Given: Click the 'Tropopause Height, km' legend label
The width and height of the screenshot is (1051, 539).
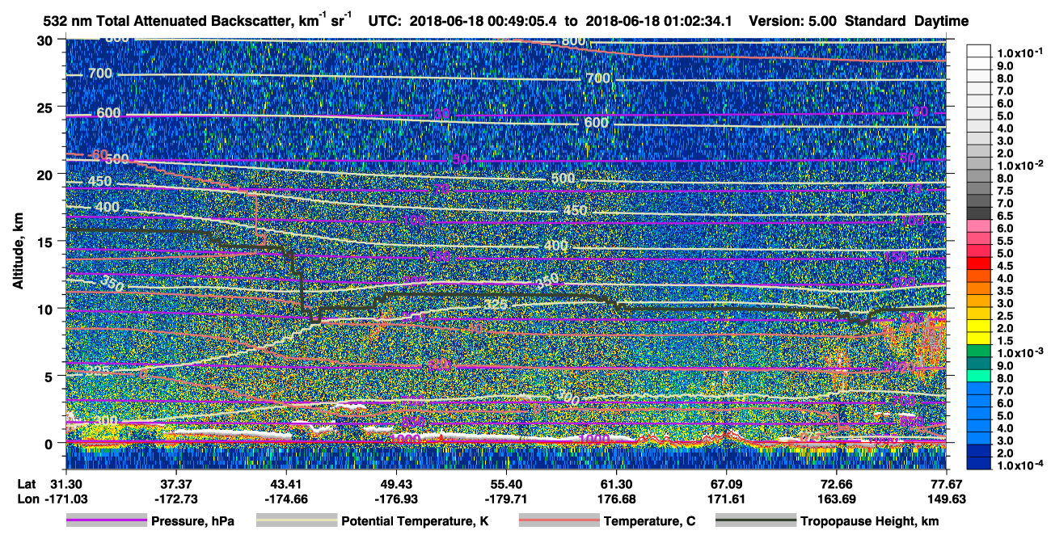Looking at the screenshot, I should tap(870, 521).
